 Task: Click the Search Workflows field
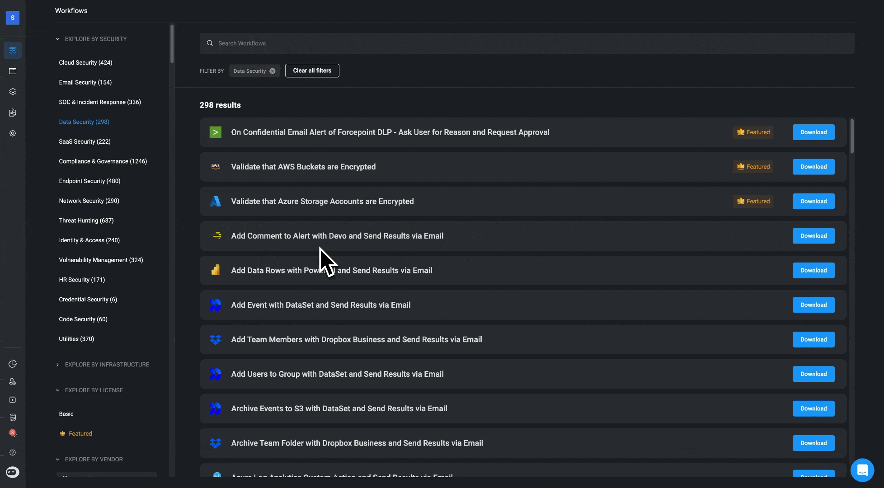pos(527,43)
